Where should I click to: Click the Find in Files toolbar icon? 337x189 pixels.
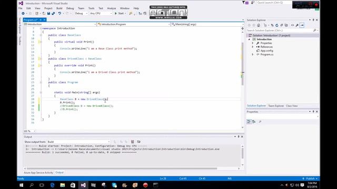(x=131, y=13)
